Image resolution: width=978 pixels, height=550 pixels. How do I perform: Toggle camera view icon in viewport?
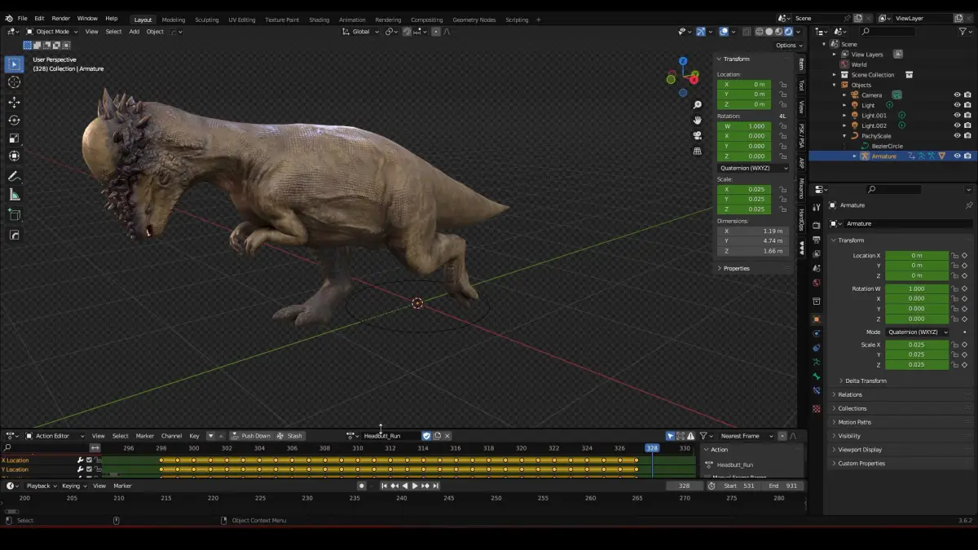pyautogui.click(x=698, y=135)
